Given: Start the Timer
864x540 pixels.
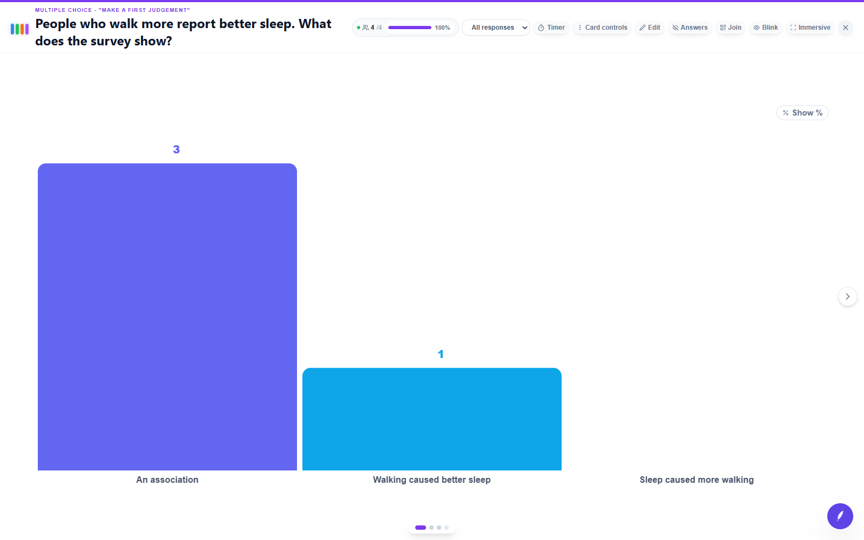Looking at the screenshot, I should tap(551, 28).
